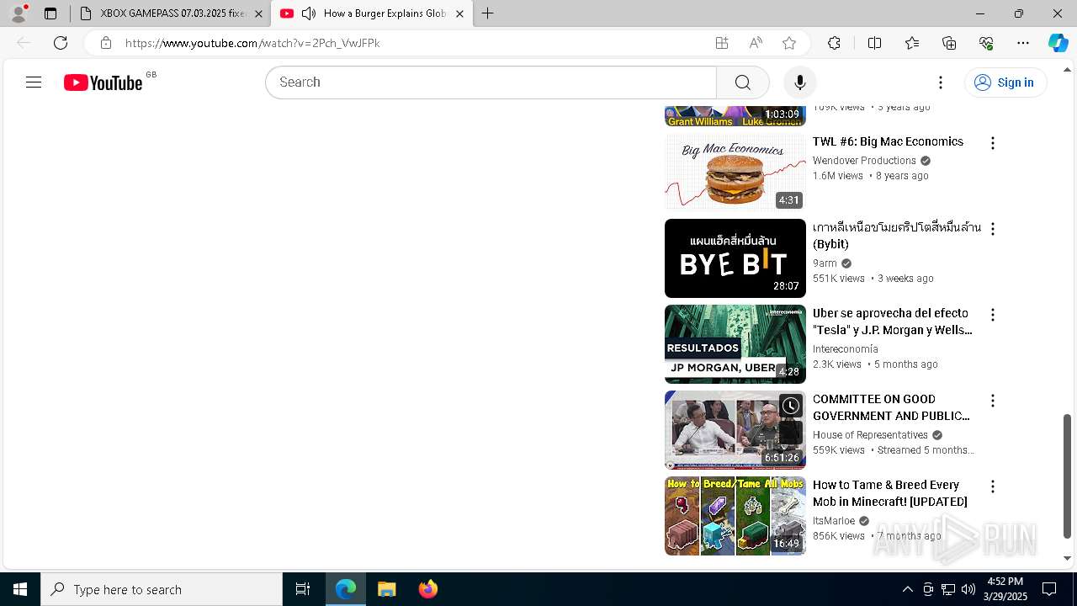Image resolution: width=1077 pixels, height=606 pixels.
Task: Open the Grant Williams video thumbnail
Action: coord(735,116)
